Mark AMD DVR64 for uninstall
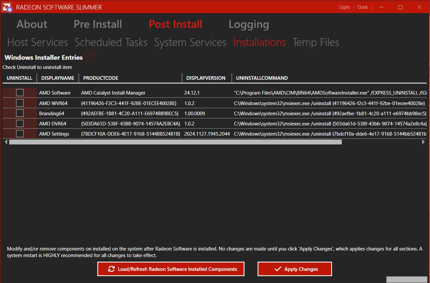430x283 pixels. [20, 123]
